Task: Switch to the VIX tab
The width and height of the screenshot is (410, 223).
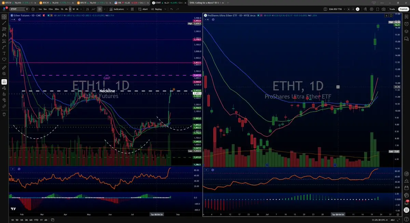Action: pyautogui.click(x=132, y=2)
